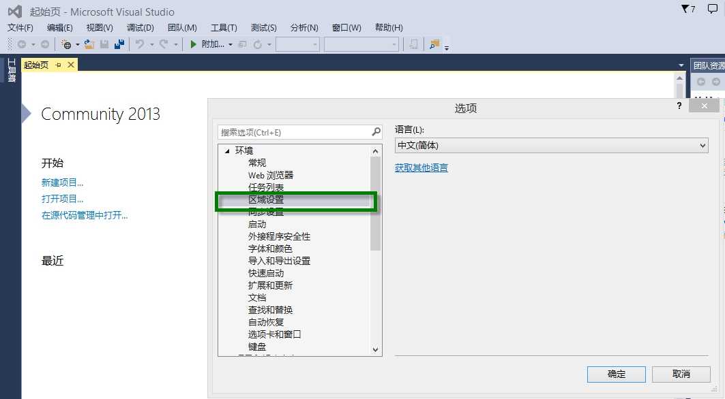The image size is (725, 399).
Task: Open the undo history dropdown arrow
Action: 151,45
